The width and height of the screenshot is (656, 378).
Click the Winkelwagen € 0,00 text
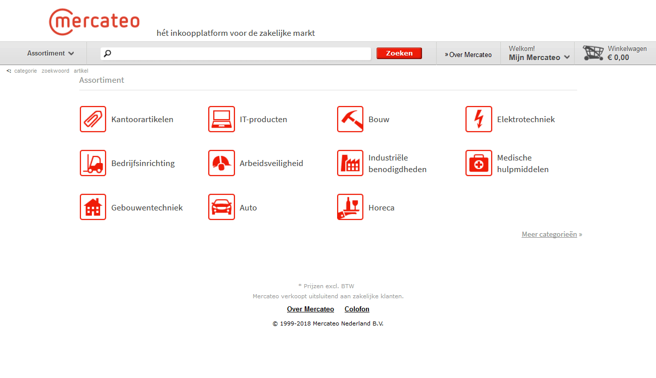(x=627, y=53)
